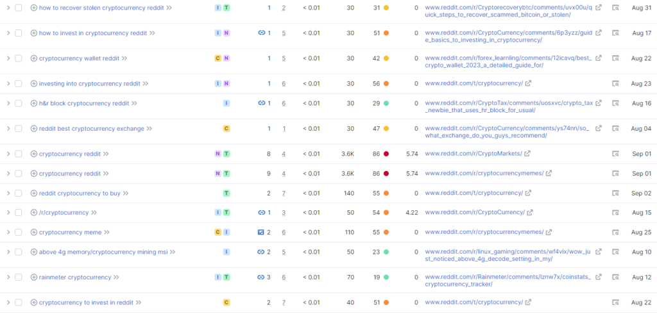View SERP snapshot for 'cryptocurrency to invest in reddit'

615,302
